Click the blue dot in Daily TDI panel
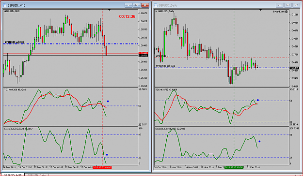Image resolution: width=303 pixels, height=176 pixels. coord(258,100)
